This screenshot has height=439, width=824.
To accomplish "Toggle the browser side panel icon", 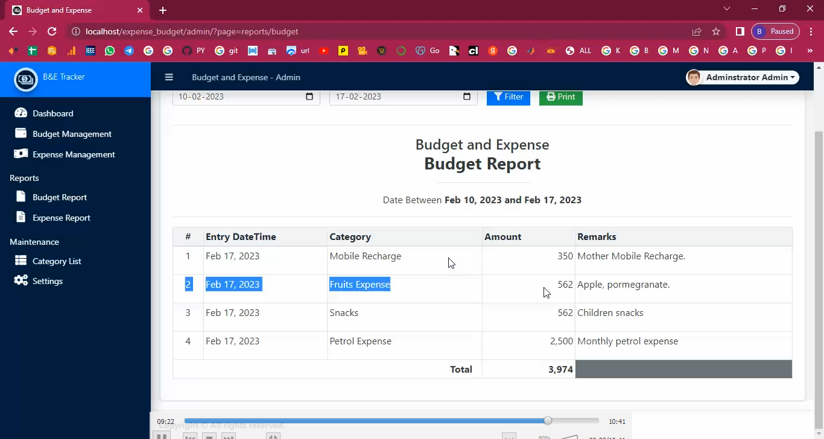I will [x=740, y=31].
